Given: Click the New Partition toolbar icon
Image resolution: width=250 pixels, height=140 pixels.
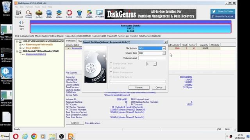Looking at the screenshot, I should [x=59, y=14].
